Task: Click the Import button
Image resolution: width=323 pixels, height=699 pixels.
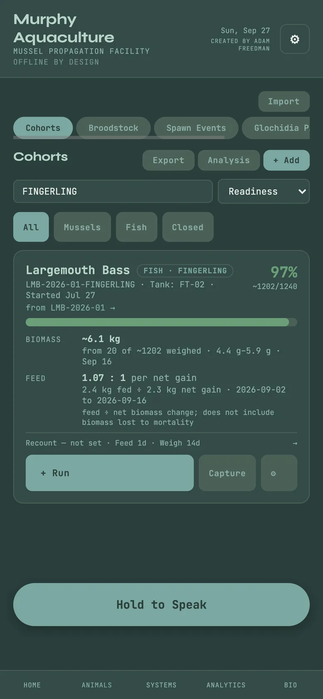Action: point(284,101)
